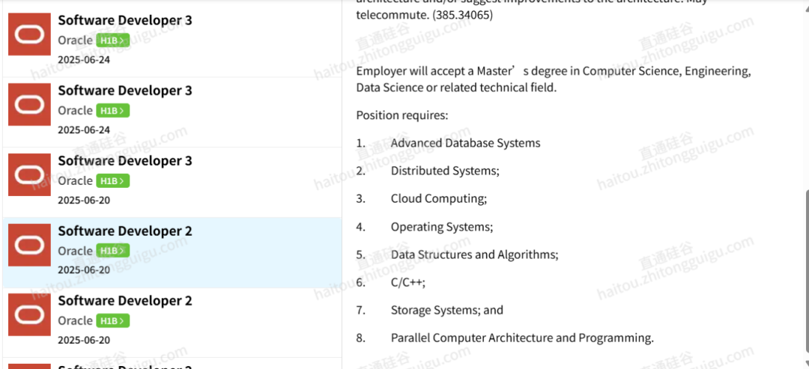Click Oracle company name in Software Developer 3 2025-06-20 row
The image size is (809, 369).
click(76, 181)
